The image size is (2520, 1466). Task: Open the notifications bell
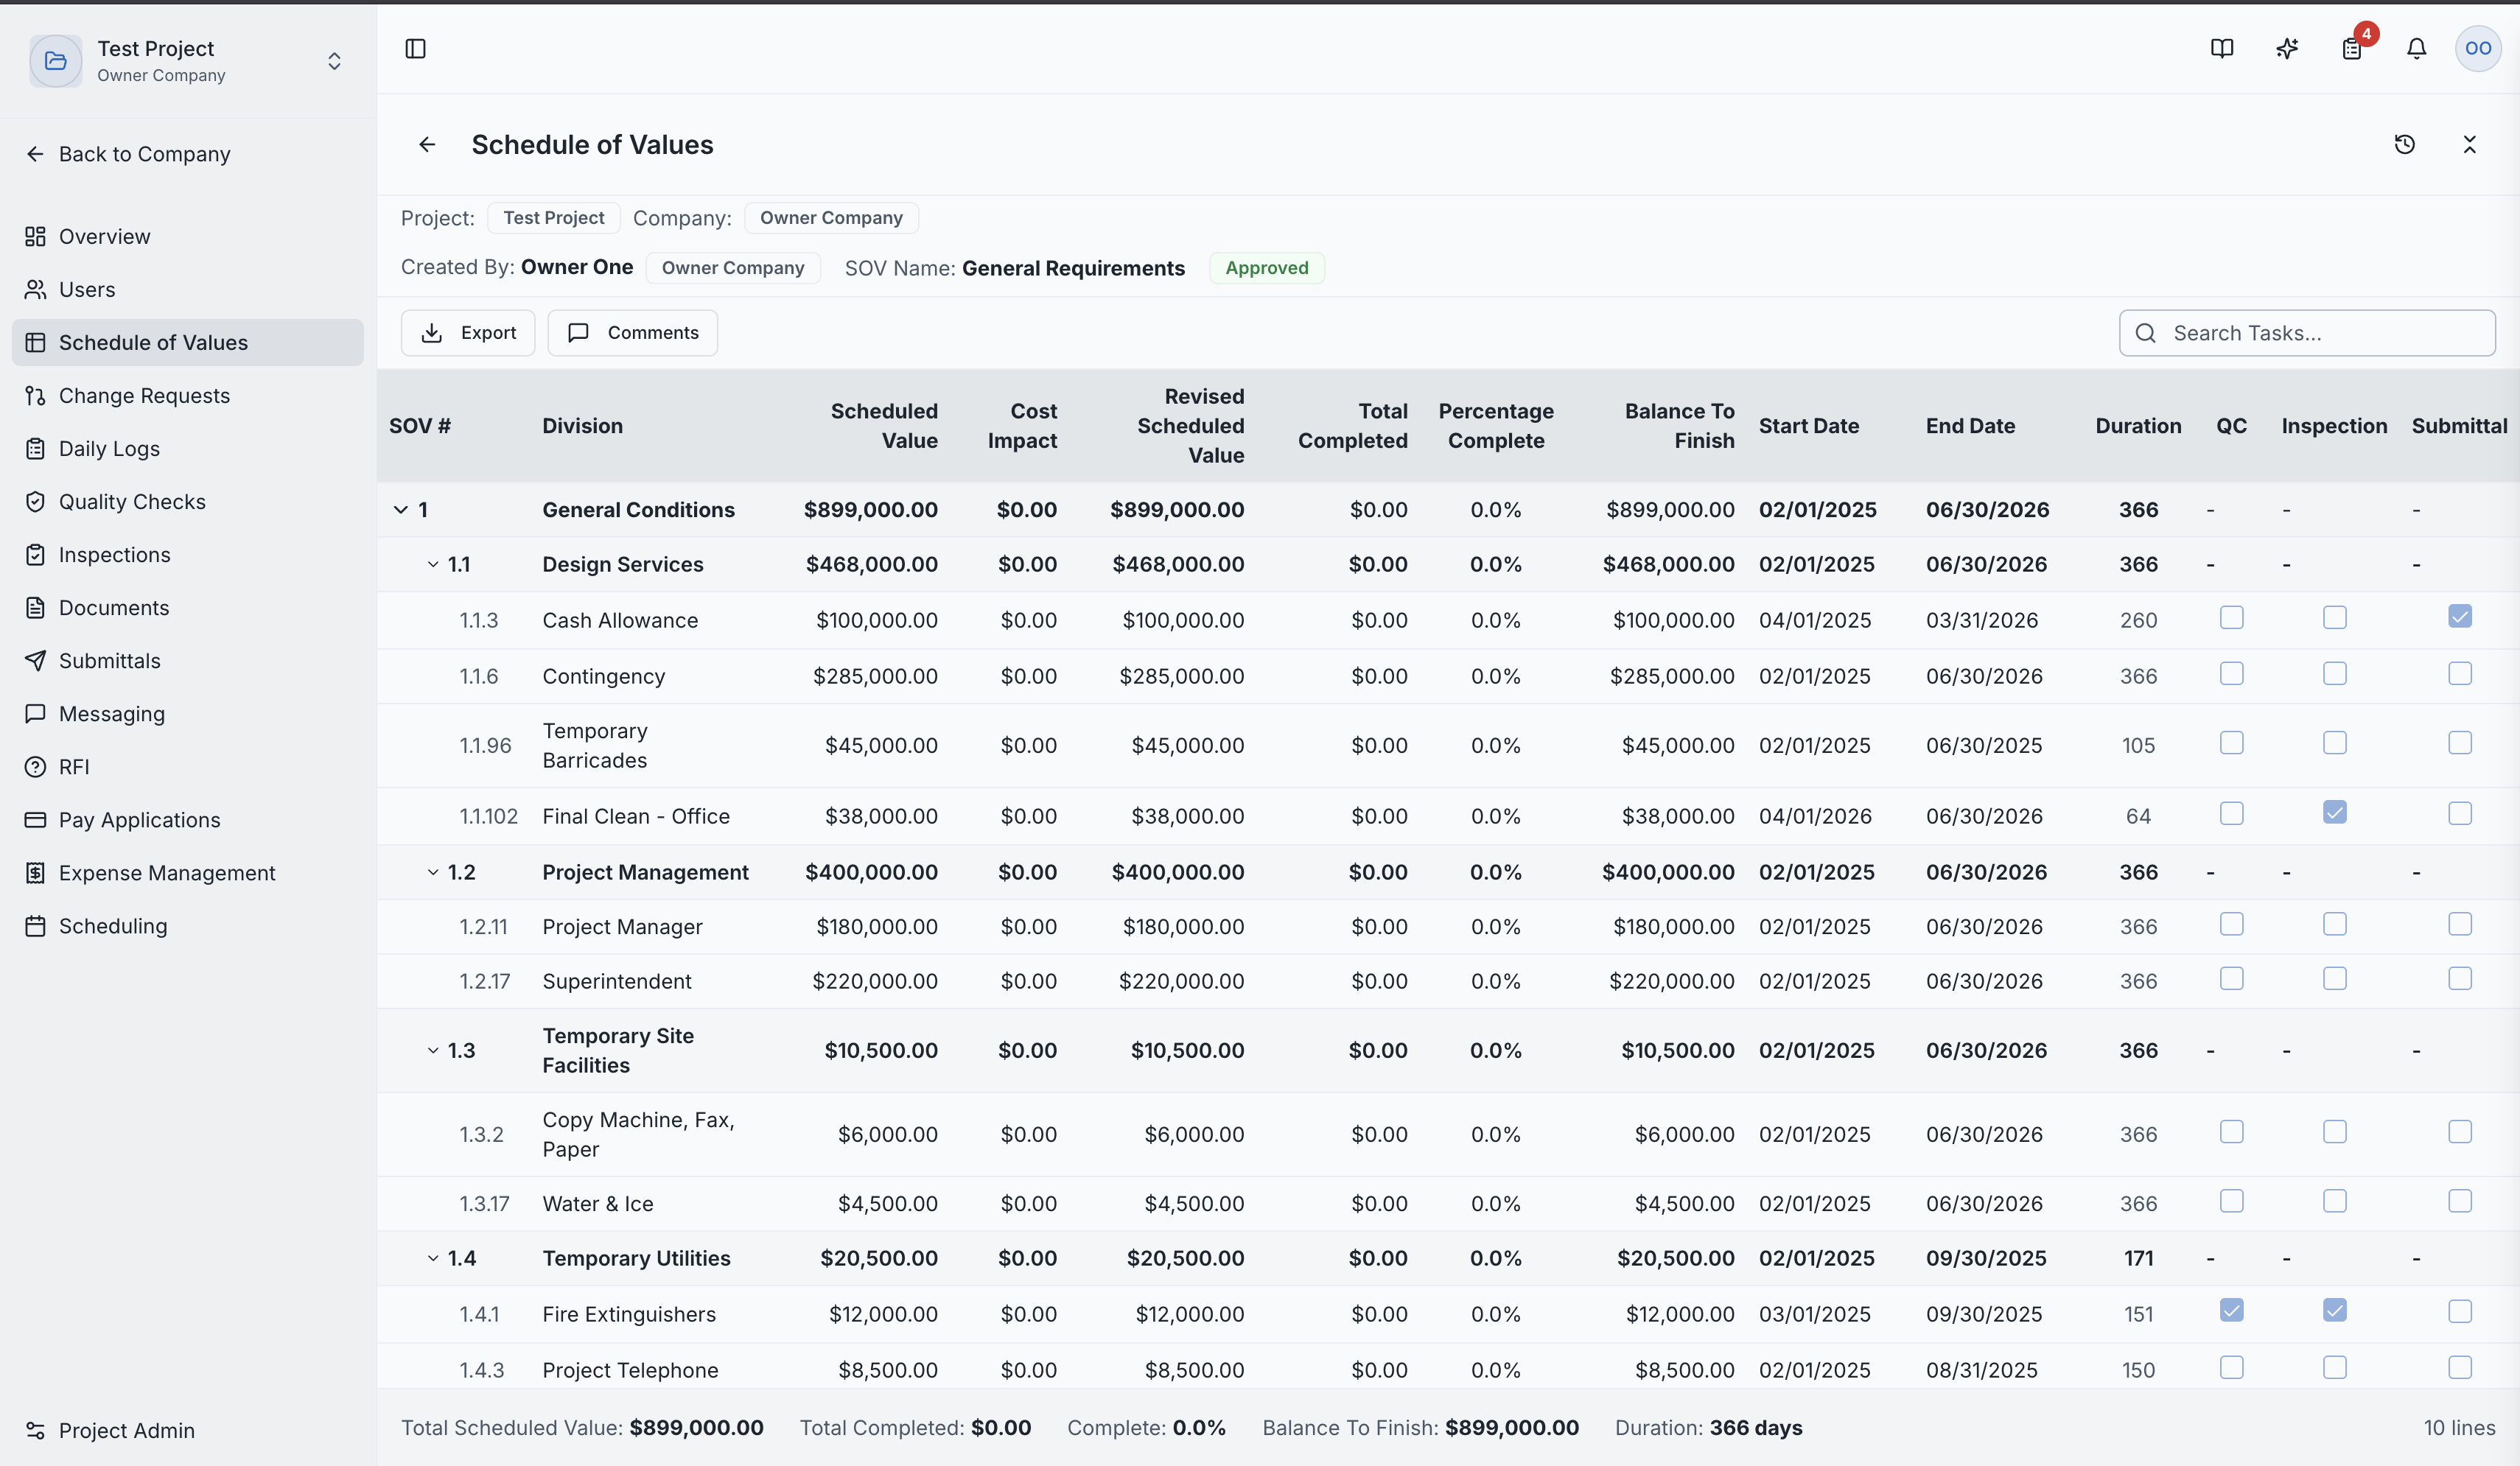(2416, 48)
